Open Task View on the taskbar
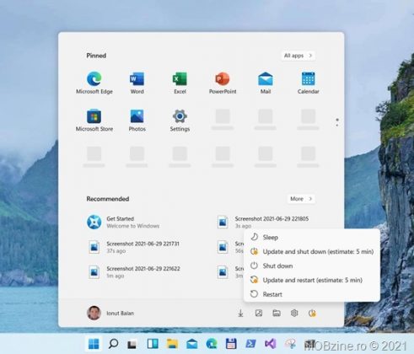Viewport: 414px width, 354px height. (x=132, y=344)
